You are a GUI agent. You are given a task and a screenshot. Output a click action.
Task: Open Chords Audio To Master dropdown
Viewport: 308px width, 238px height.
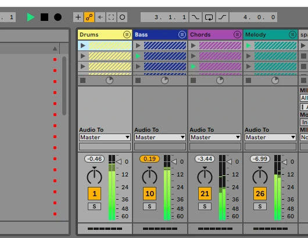[215, 138]
